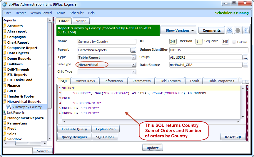Open the Type dropdown for Table Report
This screenshot has height=157, width=254.
(x=134, y=57)
